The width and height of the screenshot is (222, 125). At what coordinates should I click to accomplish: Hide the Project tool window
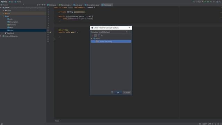45,5
